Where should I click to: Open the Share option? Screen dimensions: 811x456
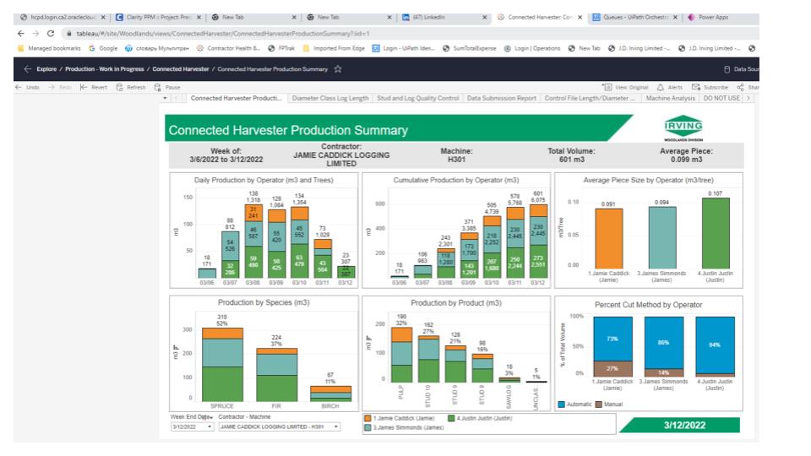click(748, 87)
